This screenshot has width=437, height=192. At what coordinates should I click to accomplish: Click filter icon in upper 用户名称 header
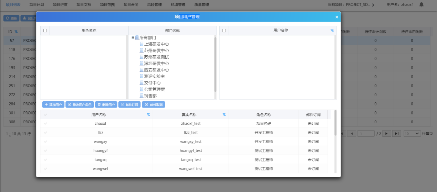pyautogui.click(x=332, y=31)
